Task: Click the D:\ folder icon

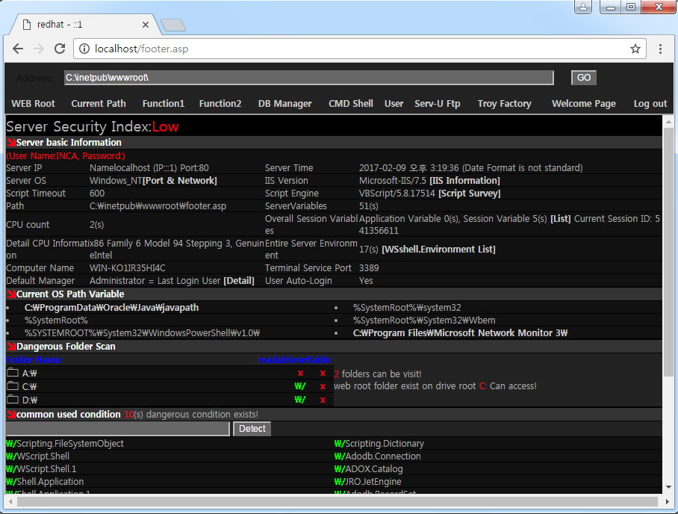Action: pos(13,400)
